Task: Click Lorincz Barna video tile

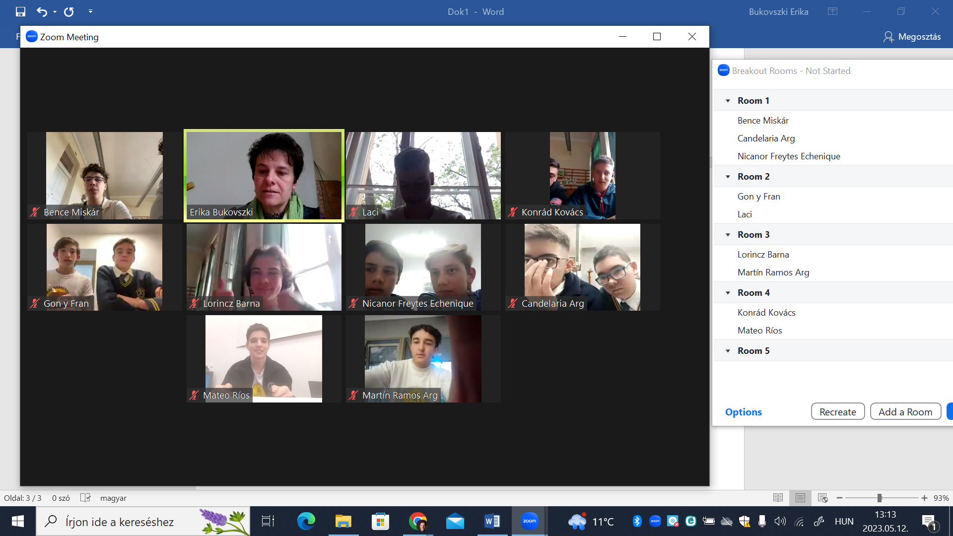Action: pos(264,267)
